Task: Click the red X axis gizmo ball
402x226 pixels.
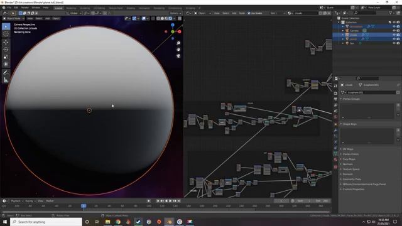Action: coord(179,32)
